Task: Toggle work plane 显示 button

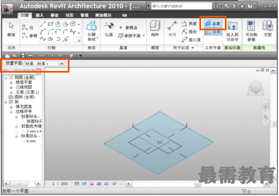Action: coord(213,32)
